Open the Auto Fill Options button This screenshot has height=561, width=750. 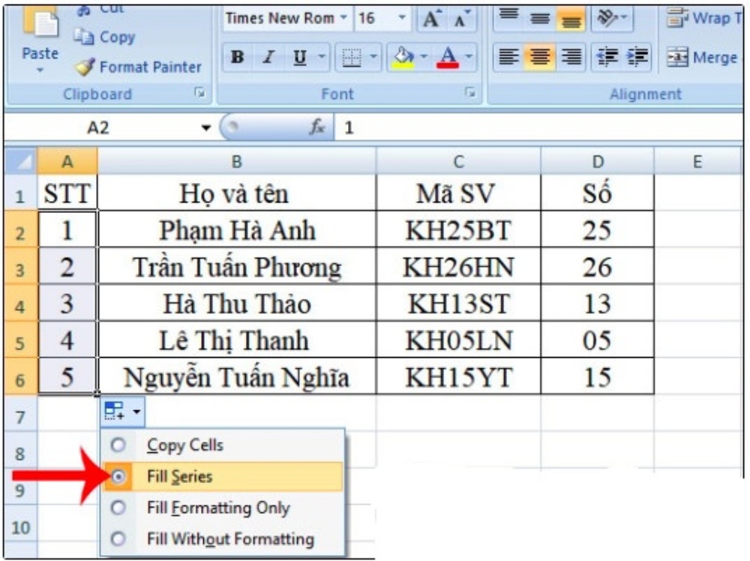pyautogui.click(x=120, y=411)
